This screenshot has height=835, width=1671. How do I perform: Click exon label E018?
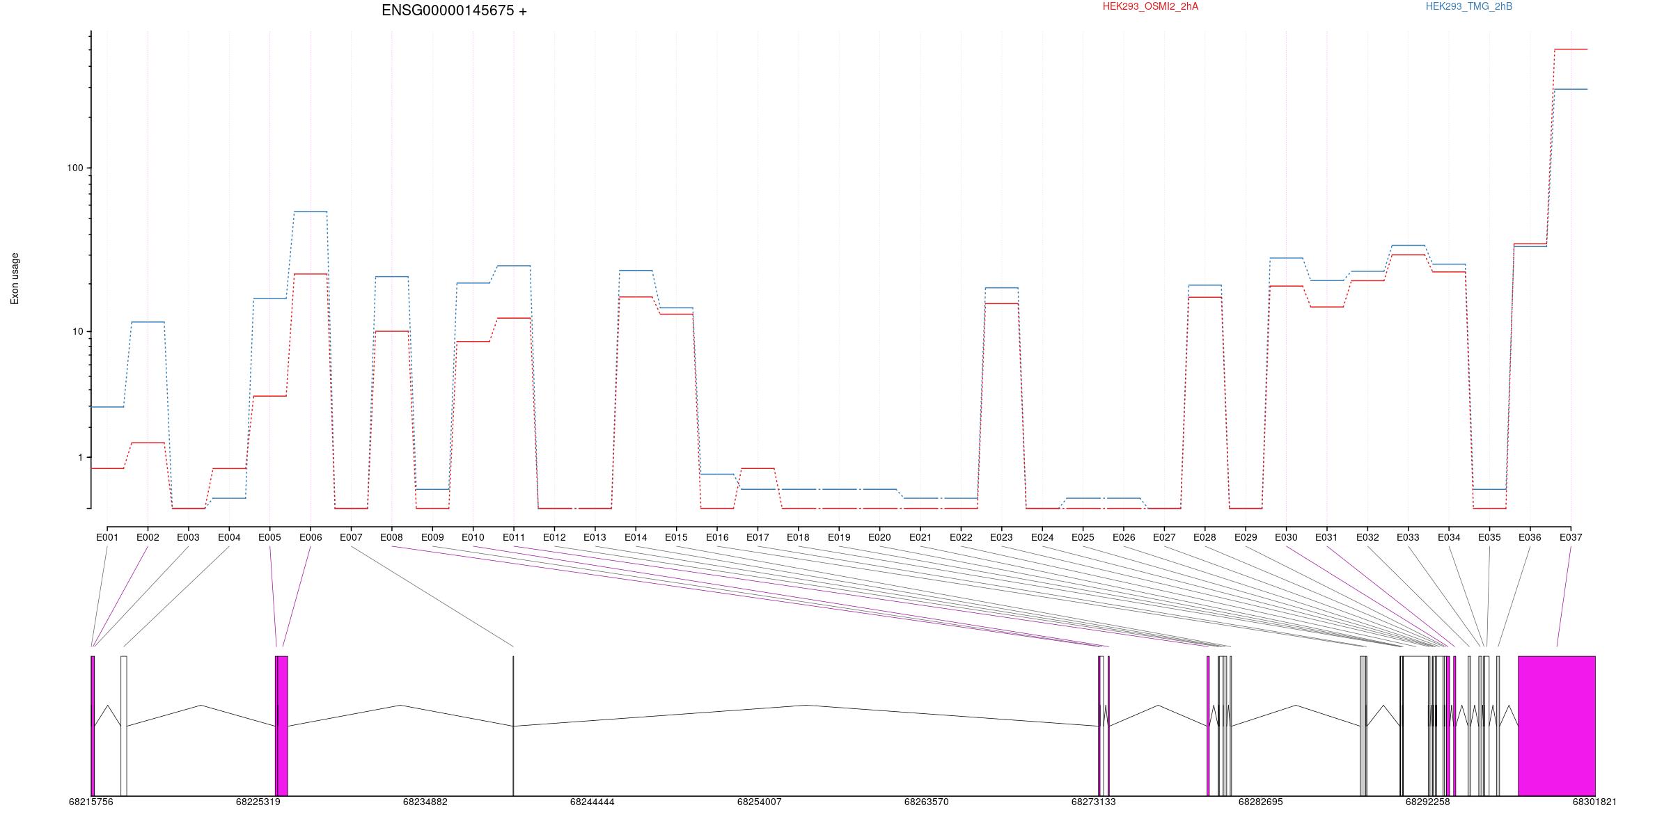tap(798, 537)
